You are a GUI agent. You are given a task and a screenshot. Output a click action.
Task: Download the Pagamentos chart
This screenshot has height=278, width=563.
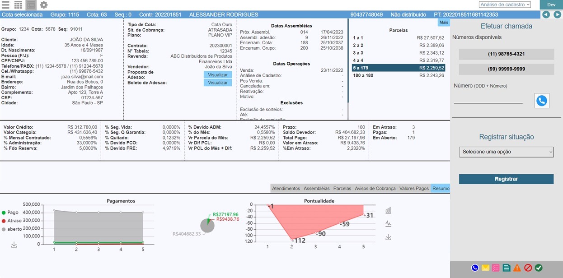pyautogui.click(x=14, y=245)
